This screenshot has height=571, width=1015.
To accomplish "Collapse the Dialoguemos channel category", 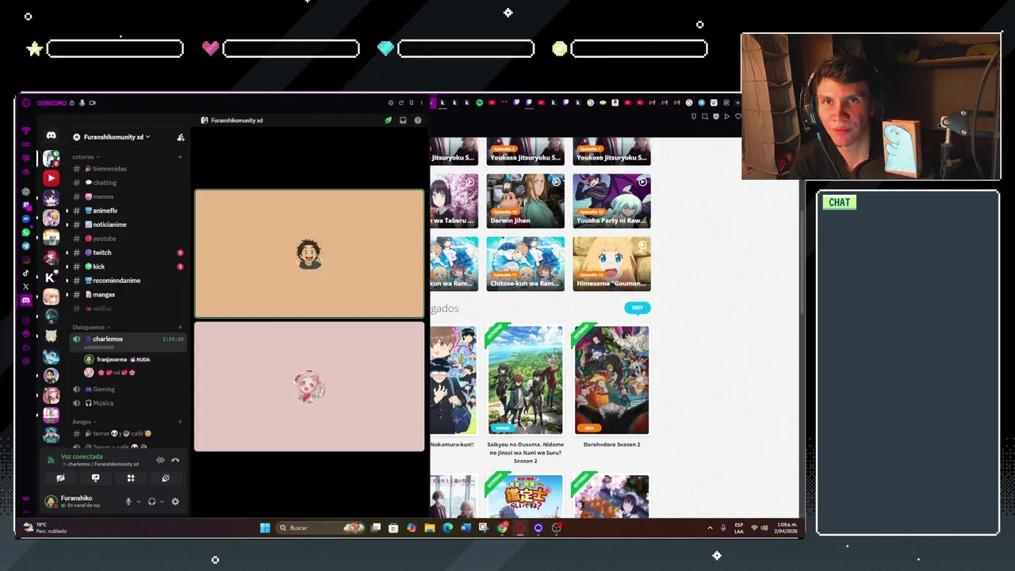I will pos(90,327).
